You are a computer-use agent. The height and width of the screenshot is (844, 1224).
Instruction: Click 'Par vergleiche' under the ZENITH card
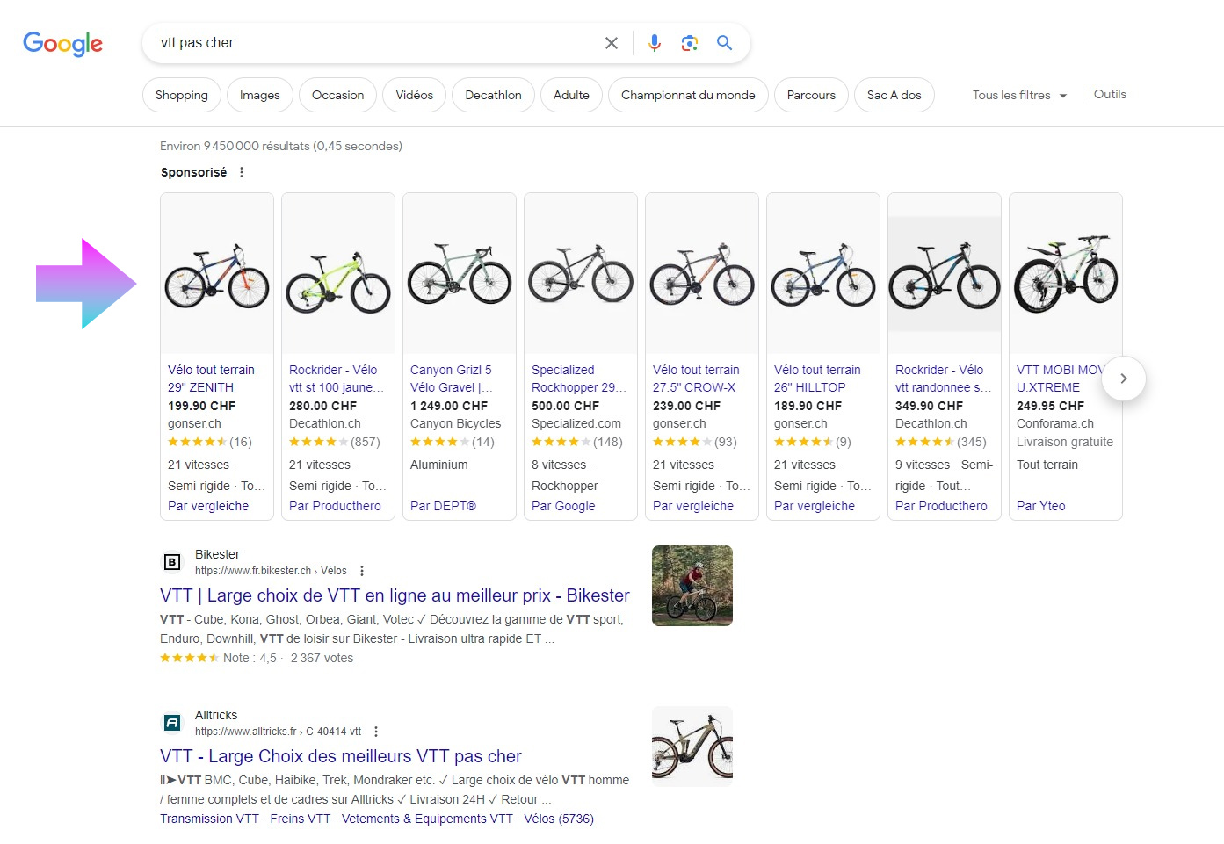click(x=208, y=506)
